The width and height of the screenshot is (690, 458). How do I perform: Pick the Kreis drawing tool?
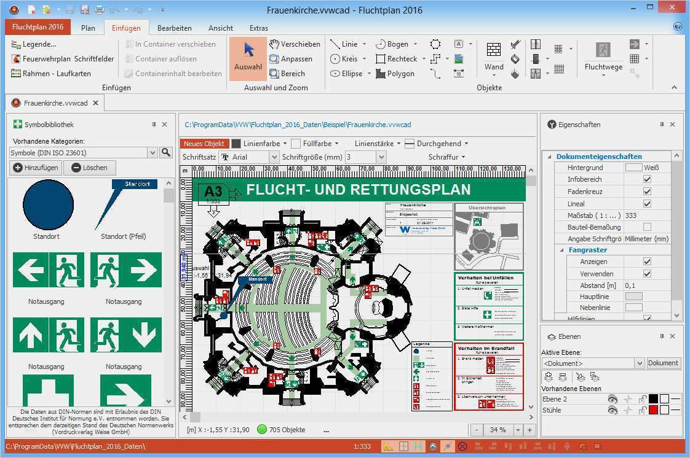pos(344,59)
